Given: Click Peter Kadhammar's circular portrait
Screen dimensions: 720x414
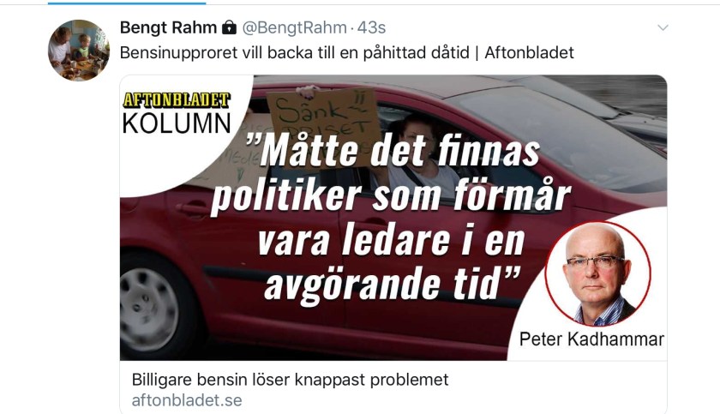Looking at the screenshot, I should 597,274.
